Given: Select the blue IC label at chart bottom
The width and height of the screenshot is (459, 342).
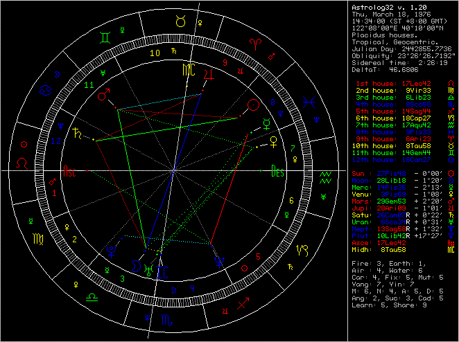Looking at the screenshot, I should [162, 273].
